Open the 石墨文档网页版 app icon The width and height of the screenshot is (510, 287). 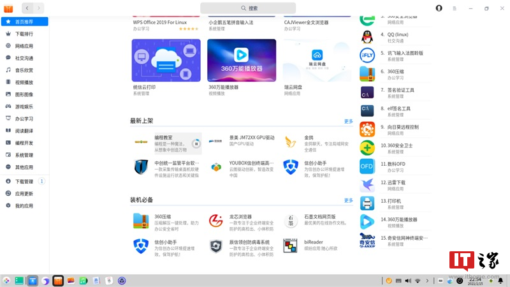(291, 221)
